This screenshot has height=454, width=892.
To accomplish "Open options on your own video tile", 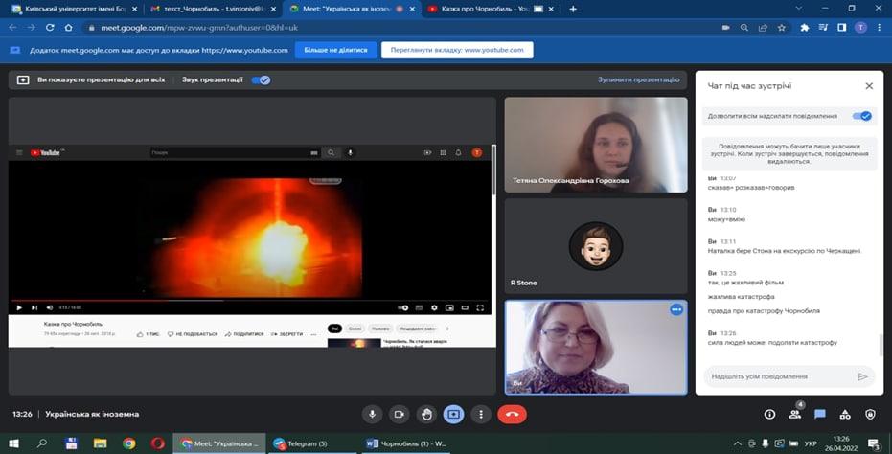I will click(676, 309).
